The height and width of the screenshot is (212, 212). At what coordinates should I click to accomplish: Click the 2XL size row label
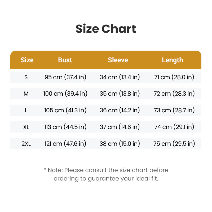tap(26, 144)
